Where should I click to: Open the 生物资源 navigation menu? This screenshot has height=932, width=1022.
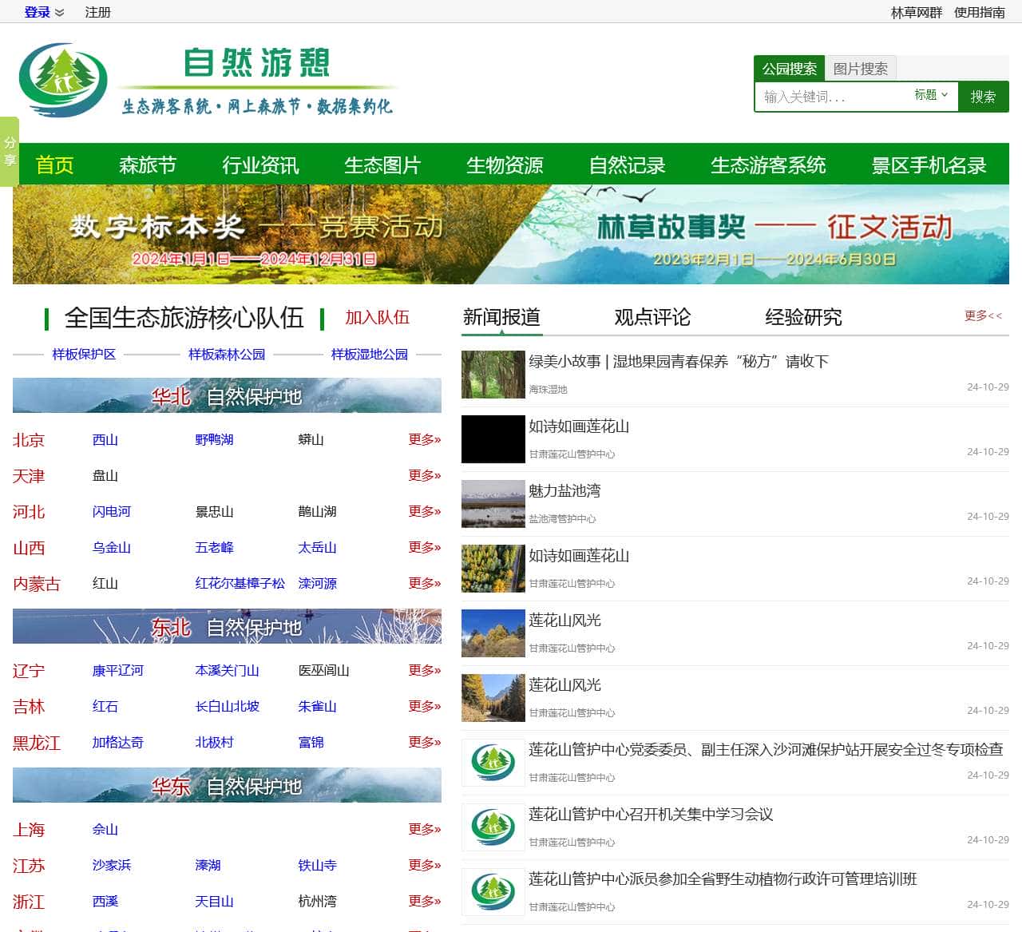click(x=505, y=165)
